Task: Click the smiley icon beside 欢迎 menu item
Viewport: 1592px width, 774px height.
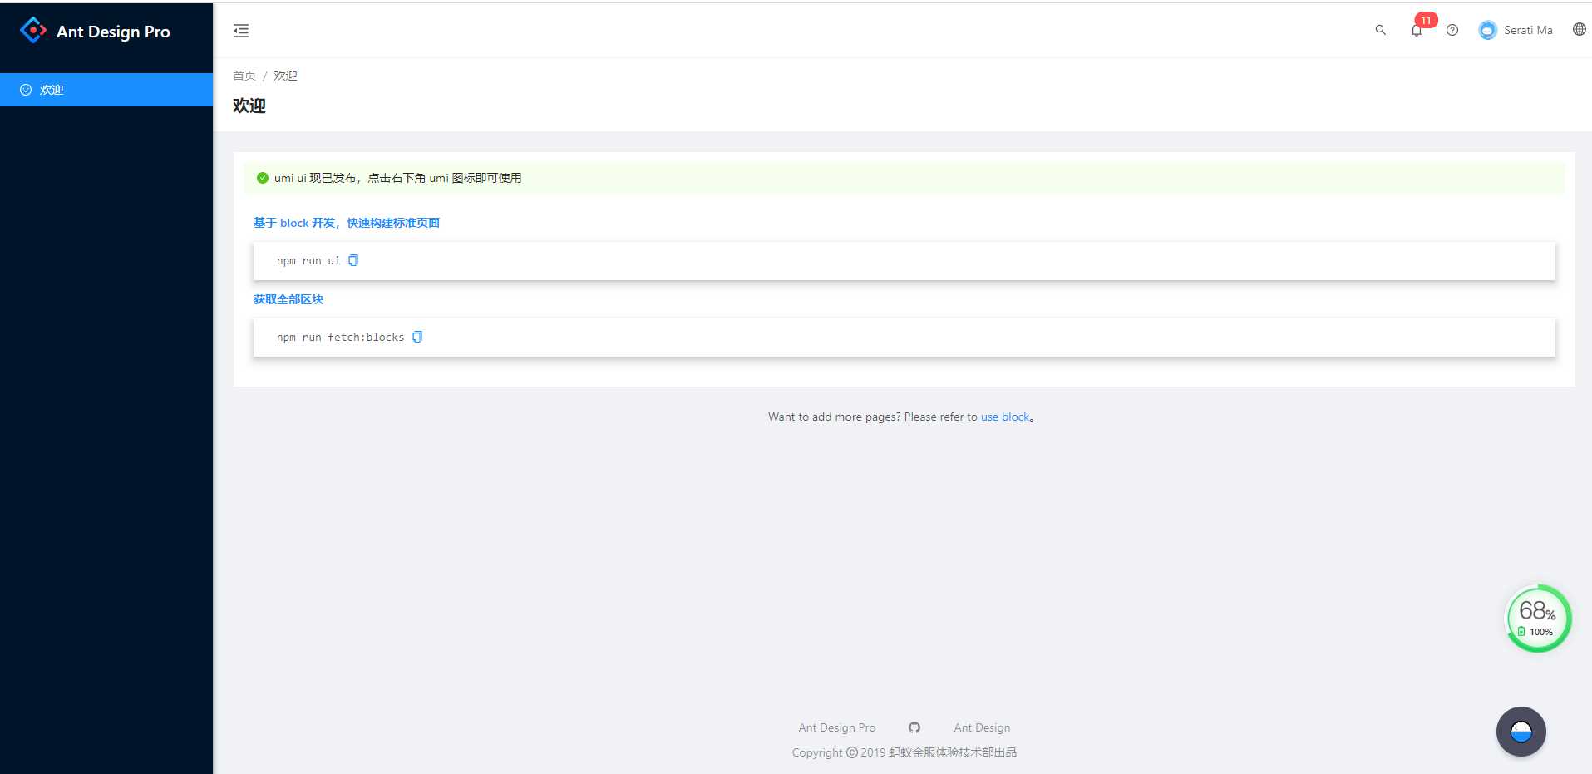Action: [26, 90]
